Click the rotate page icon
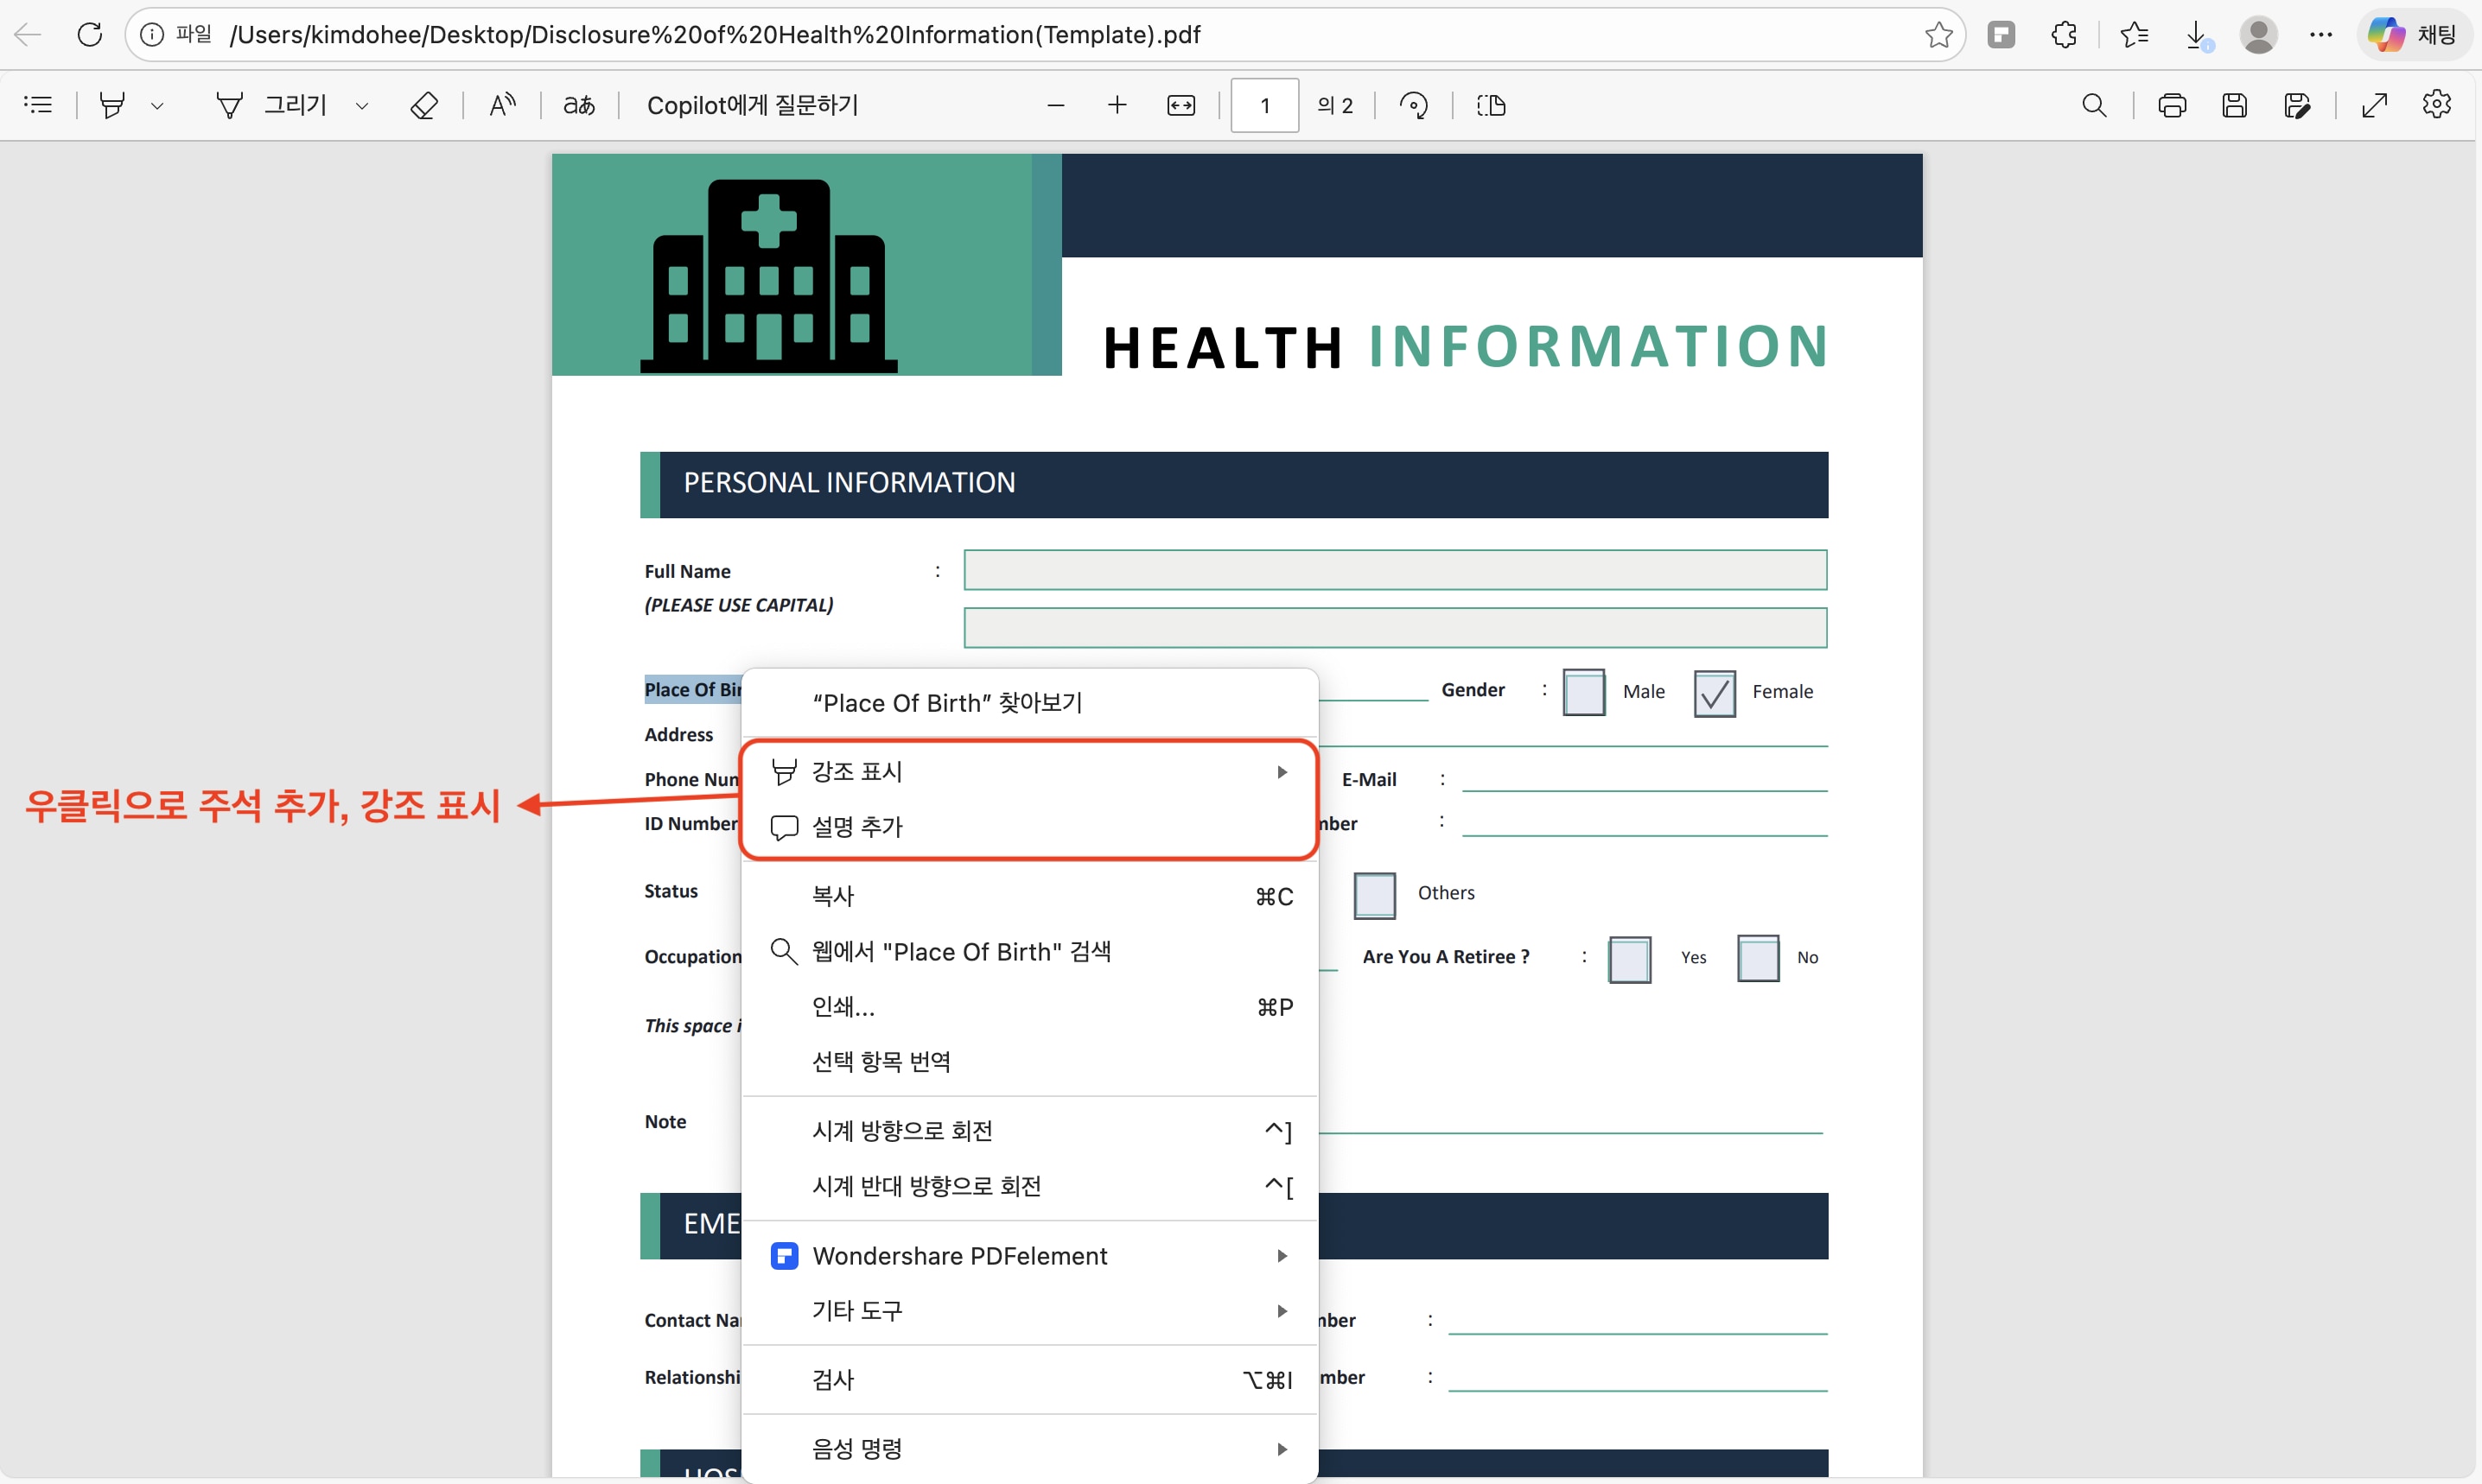2482x1484 pixels. pyautogui.click(x=1414, y=105)
